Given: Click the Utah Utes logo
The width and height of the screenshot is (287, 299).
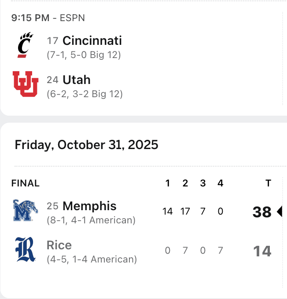Looking at the screenshot, I should click(26, 84).
